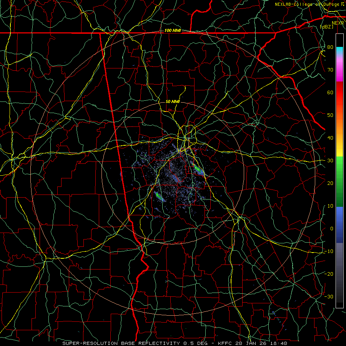Select the positive 10 value on the dBZ scale
This screenshot has height=346, width=346.
[x=330, y=206]
